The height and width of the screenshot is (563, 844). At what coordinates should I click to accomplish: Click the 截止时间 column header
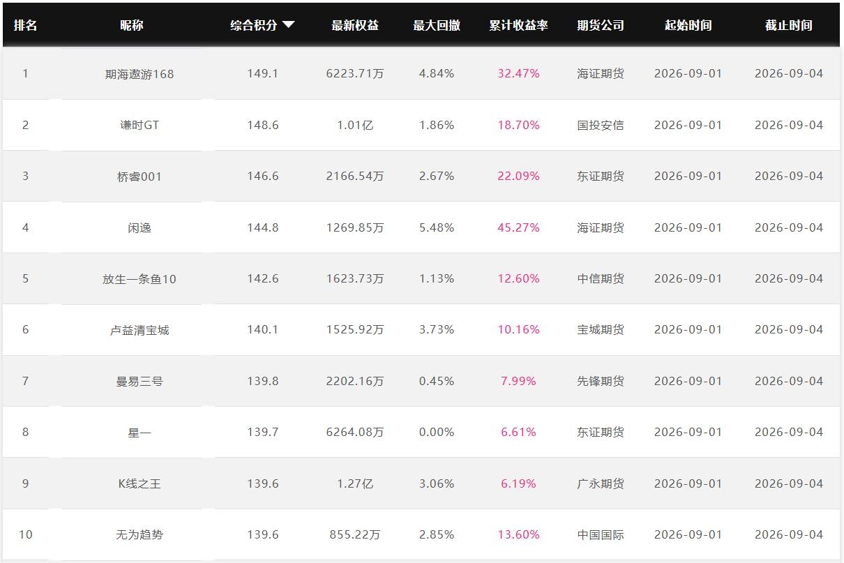(789, 25)
